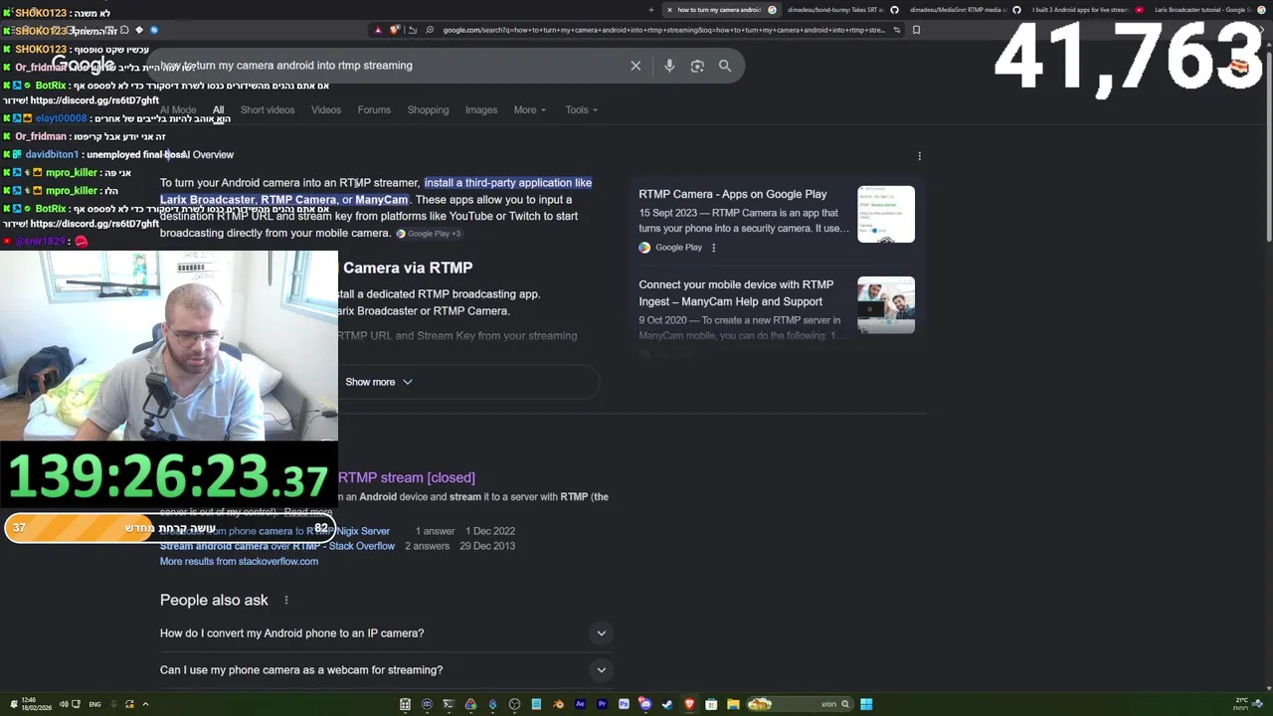Open the Windows Start menu
Viewport: 1273px width, 716px height.
(x=866, y=704)
